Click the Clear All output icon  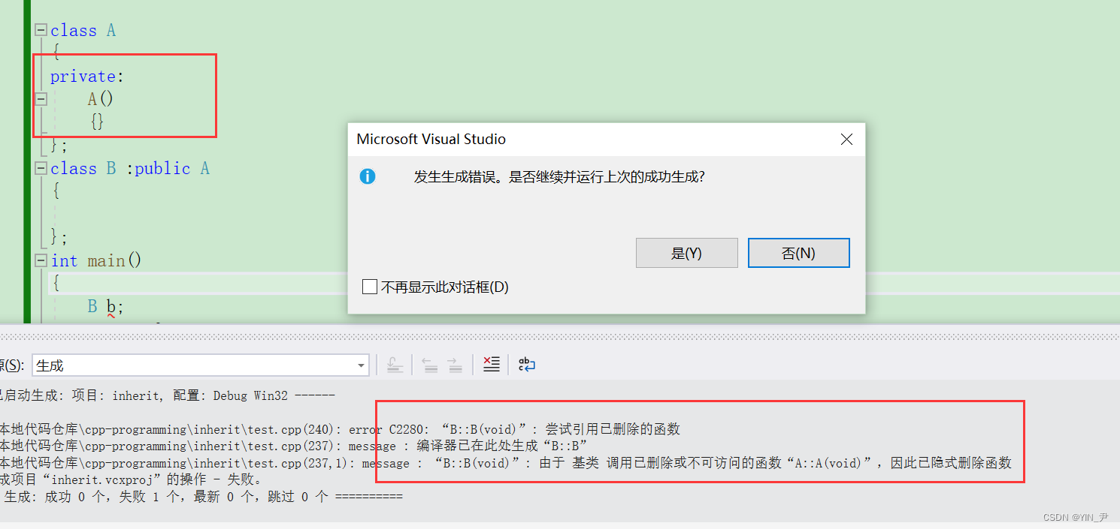click(491, 365)
